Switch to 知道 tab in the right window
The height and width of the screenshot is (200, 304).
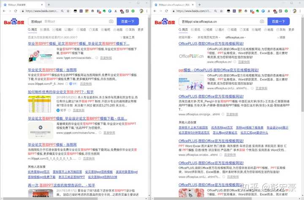click(232, 30)
